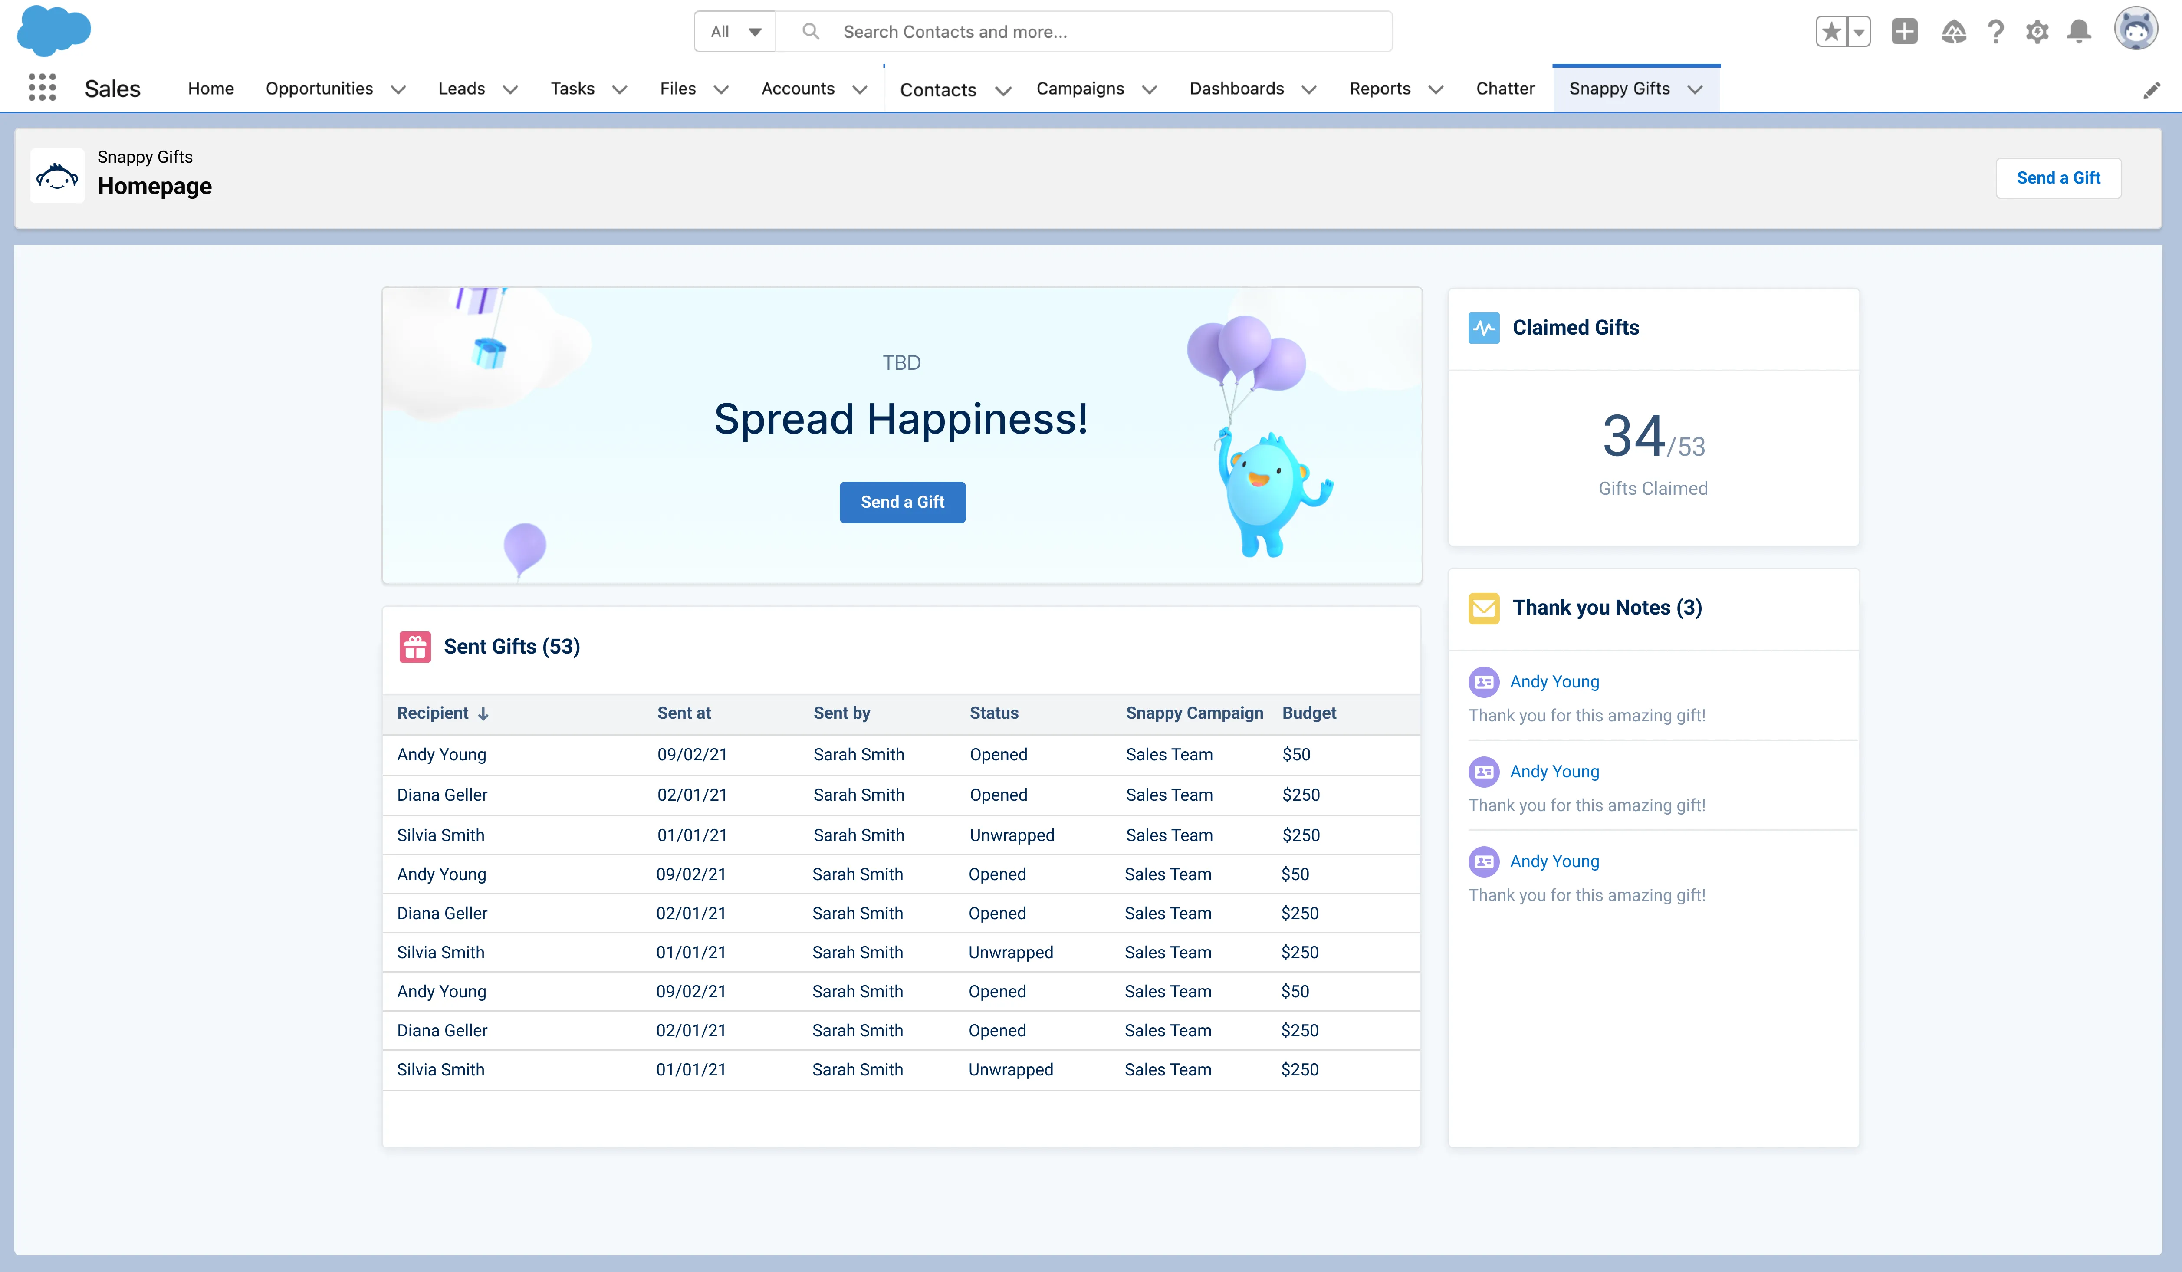Open first Andy Young thank you note link

tap(1554, 681)
